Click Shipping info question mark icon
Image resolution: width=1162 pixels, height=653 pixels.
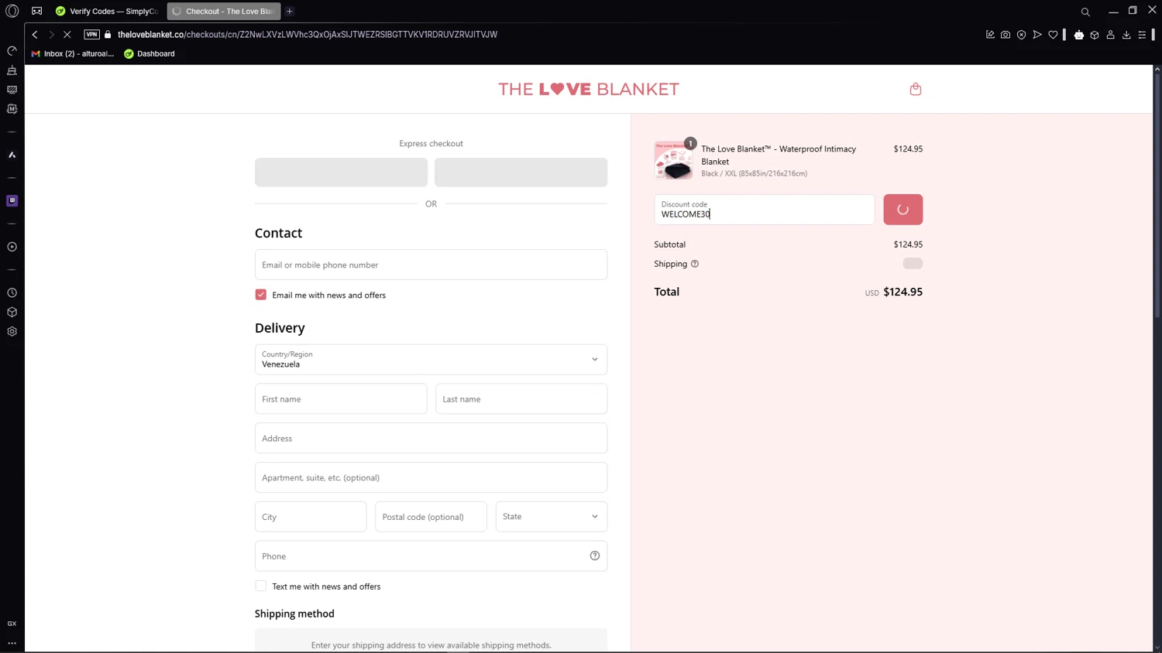tap(695, 264)
